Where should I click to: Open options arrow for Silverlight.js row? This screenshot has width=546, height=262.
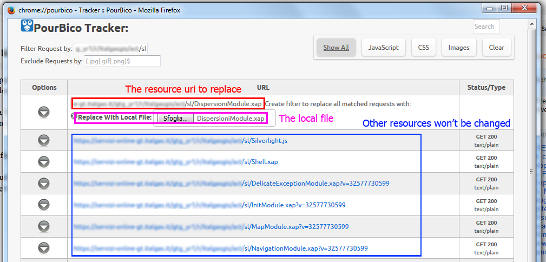(x=44, y=140)
